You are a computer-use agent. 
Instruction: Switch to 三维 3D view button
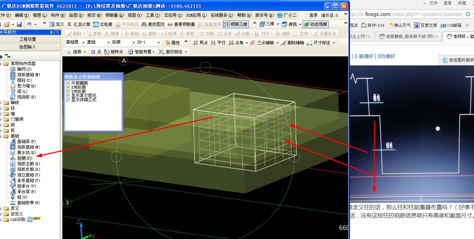(267, 24)
